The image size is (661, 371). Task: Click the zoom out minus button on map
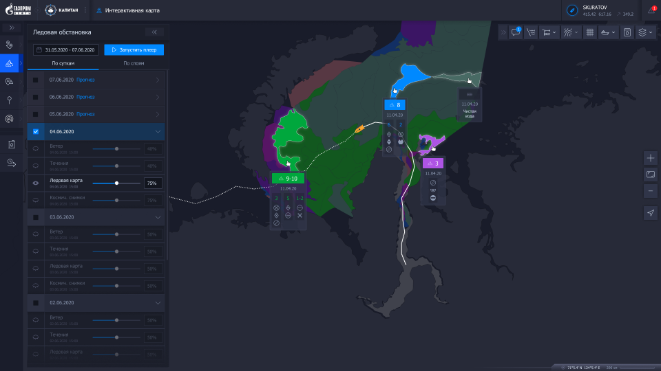pos(651,190)
